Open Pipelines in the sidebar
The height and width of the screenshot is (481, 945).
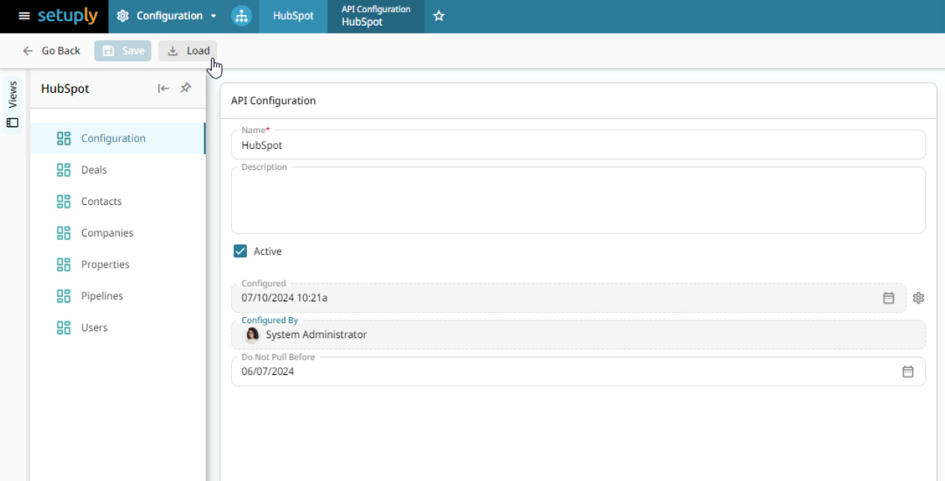102,296
